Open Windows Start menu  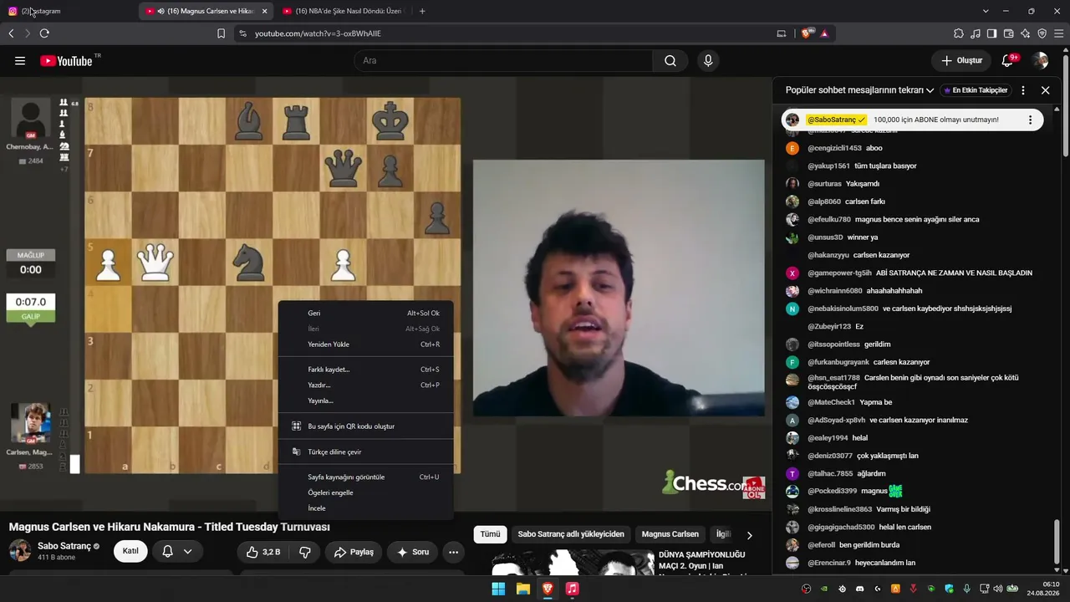pos(498,589)
